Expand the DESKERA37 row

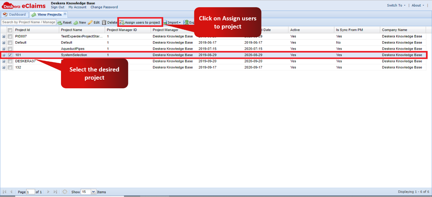pyautogui.click(x=4, y=61)
